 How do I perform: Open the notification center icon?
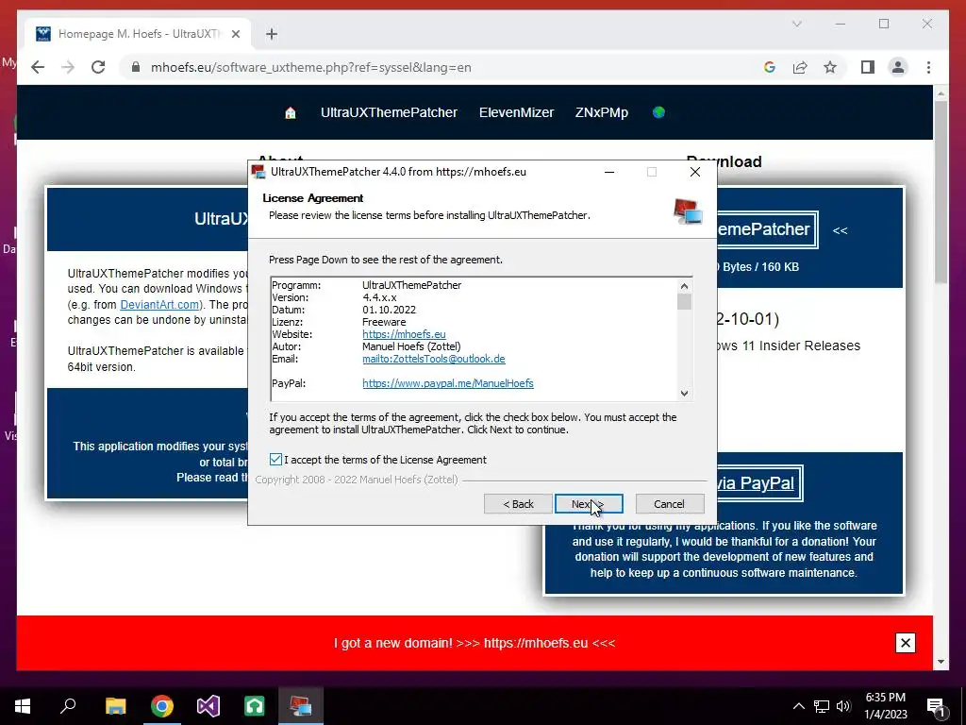click(936, 706)
